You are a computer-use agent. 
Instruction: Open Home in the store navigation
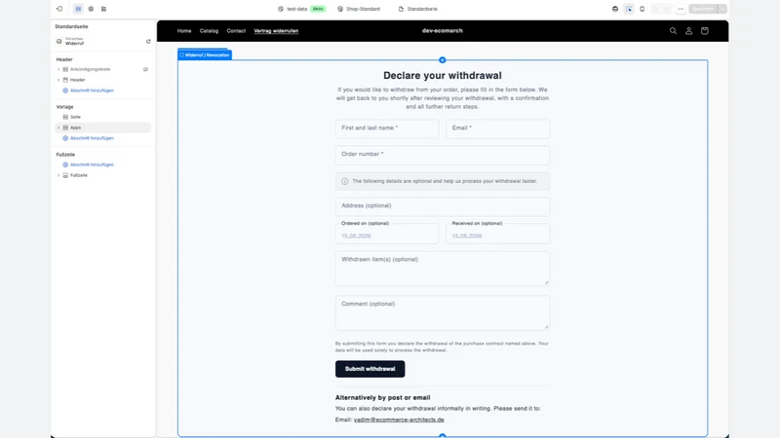(184, 31)
